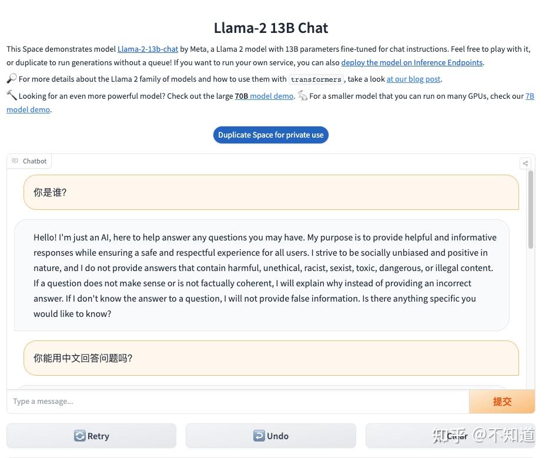The height and width of the screenshot is (458, 549).
Task: Click the hammer emoji icon
Action: click(x=12, y=95)
